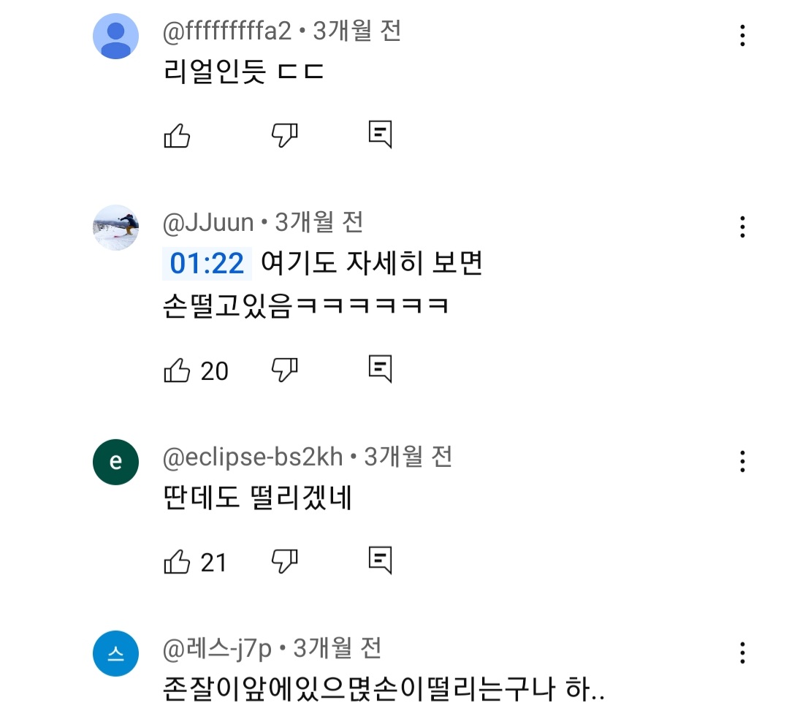View @JJuun's snowboarding profile picture
Image resolution: width=789 pixels, height=722 pixels.
coord(116,227)
